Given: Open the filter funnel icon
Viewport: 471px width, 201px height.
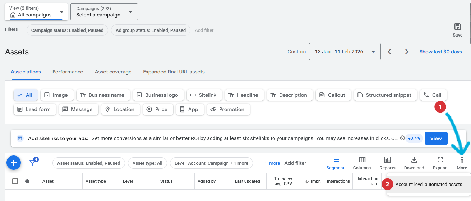Looking at the screenshot, I should coord(33,163).
